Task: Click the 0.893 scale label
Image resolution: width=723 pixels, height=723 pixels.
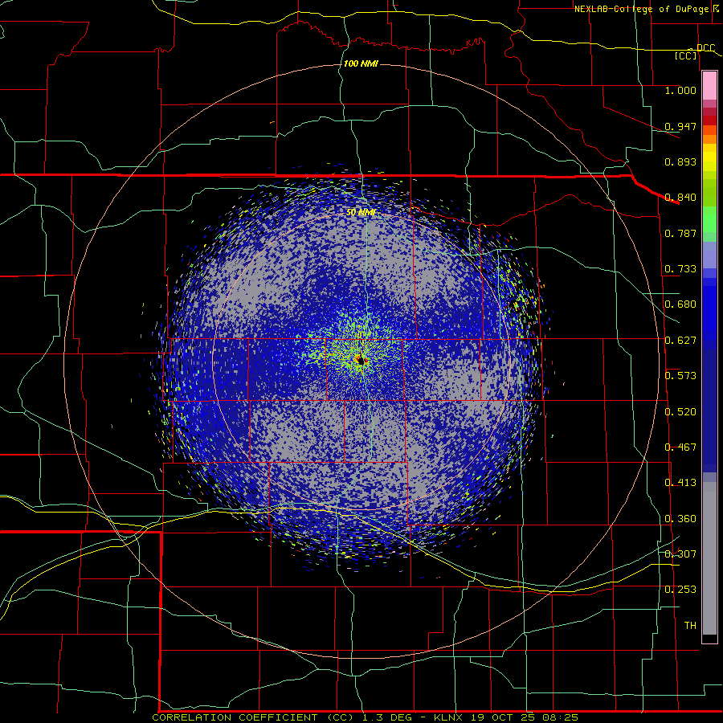Action: pos(680,161)
